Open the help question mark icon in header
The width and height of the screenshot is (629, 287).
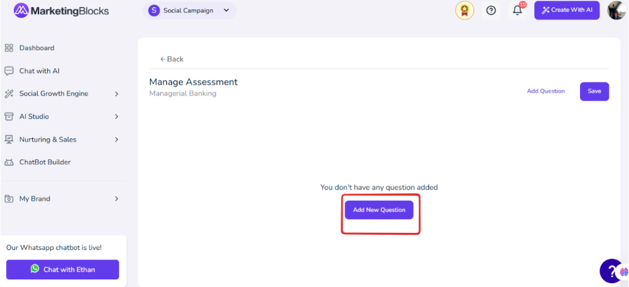(x=491, y=11)
